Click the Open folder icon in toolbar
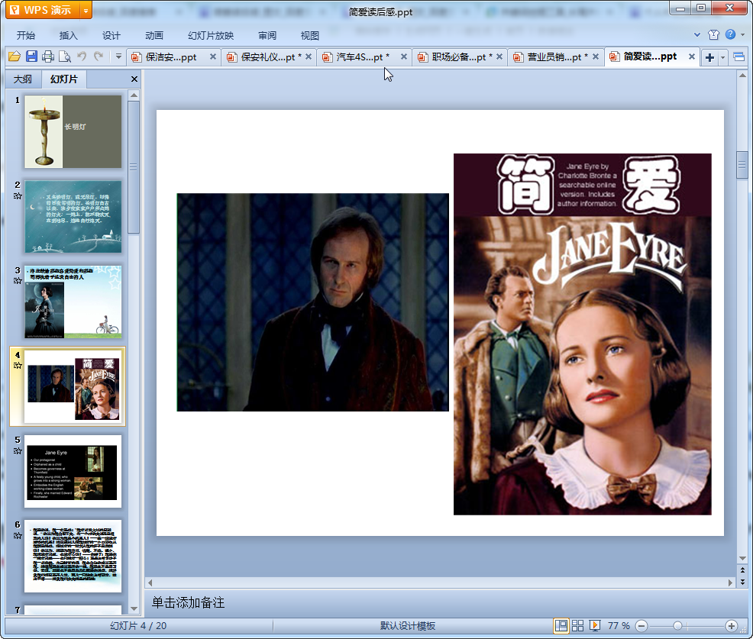This screenshot has width=753, height=639. 15,56
